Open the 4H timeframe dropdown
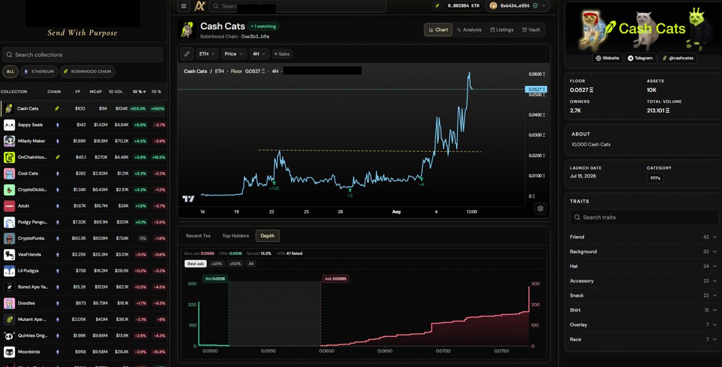The image size is (722, 367). point(259,54)
